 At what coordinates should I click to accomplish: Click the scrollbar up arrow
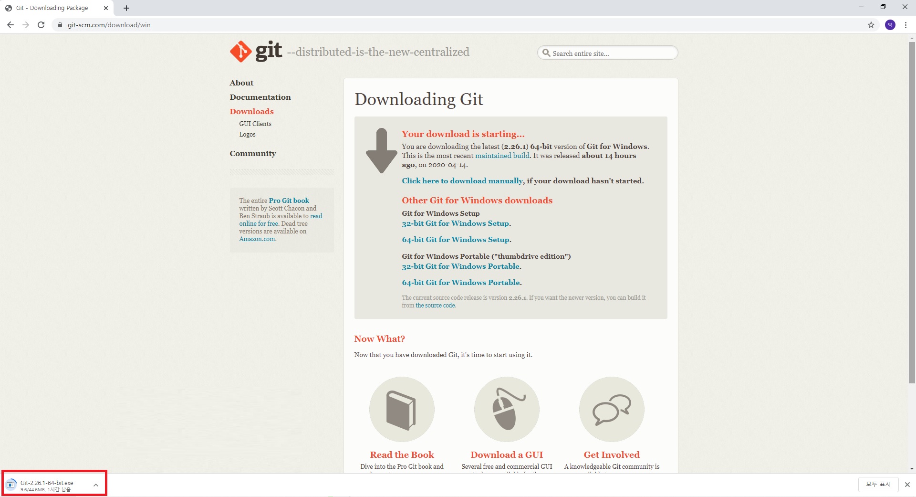912,38
